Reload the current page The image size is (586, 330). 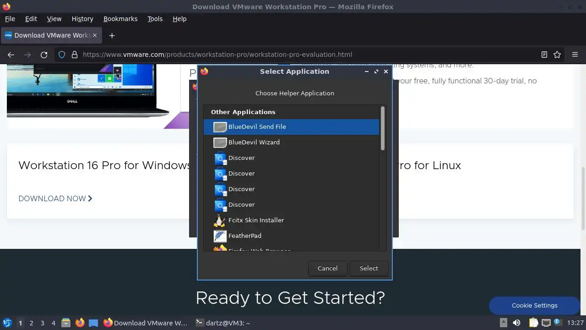pos(44,55)
